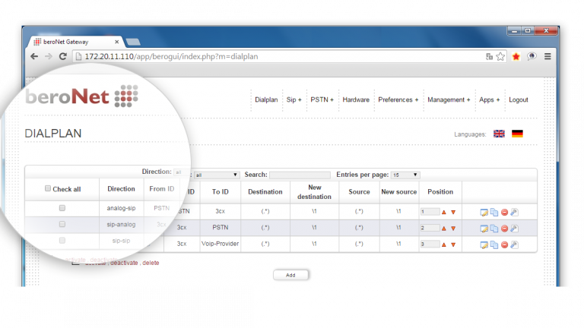Click the analog-sip direction cell
Viewport: 584px width, 328px height.
click(121, 208)
